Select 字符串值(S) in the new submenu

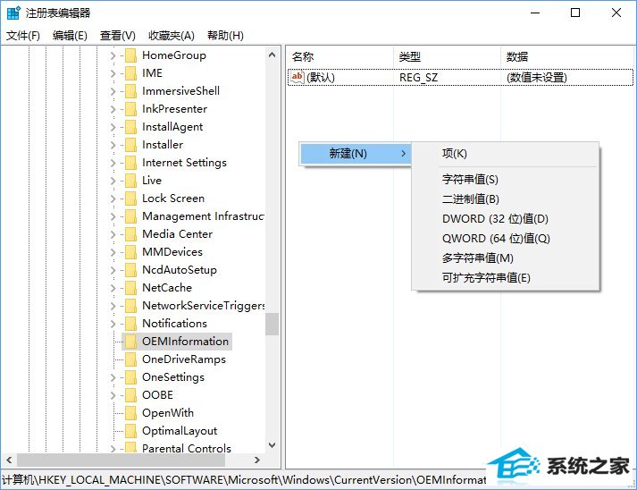point(470,180)
